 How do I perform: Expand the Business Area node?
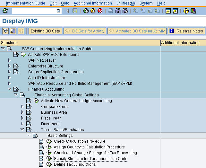(22, 112)
